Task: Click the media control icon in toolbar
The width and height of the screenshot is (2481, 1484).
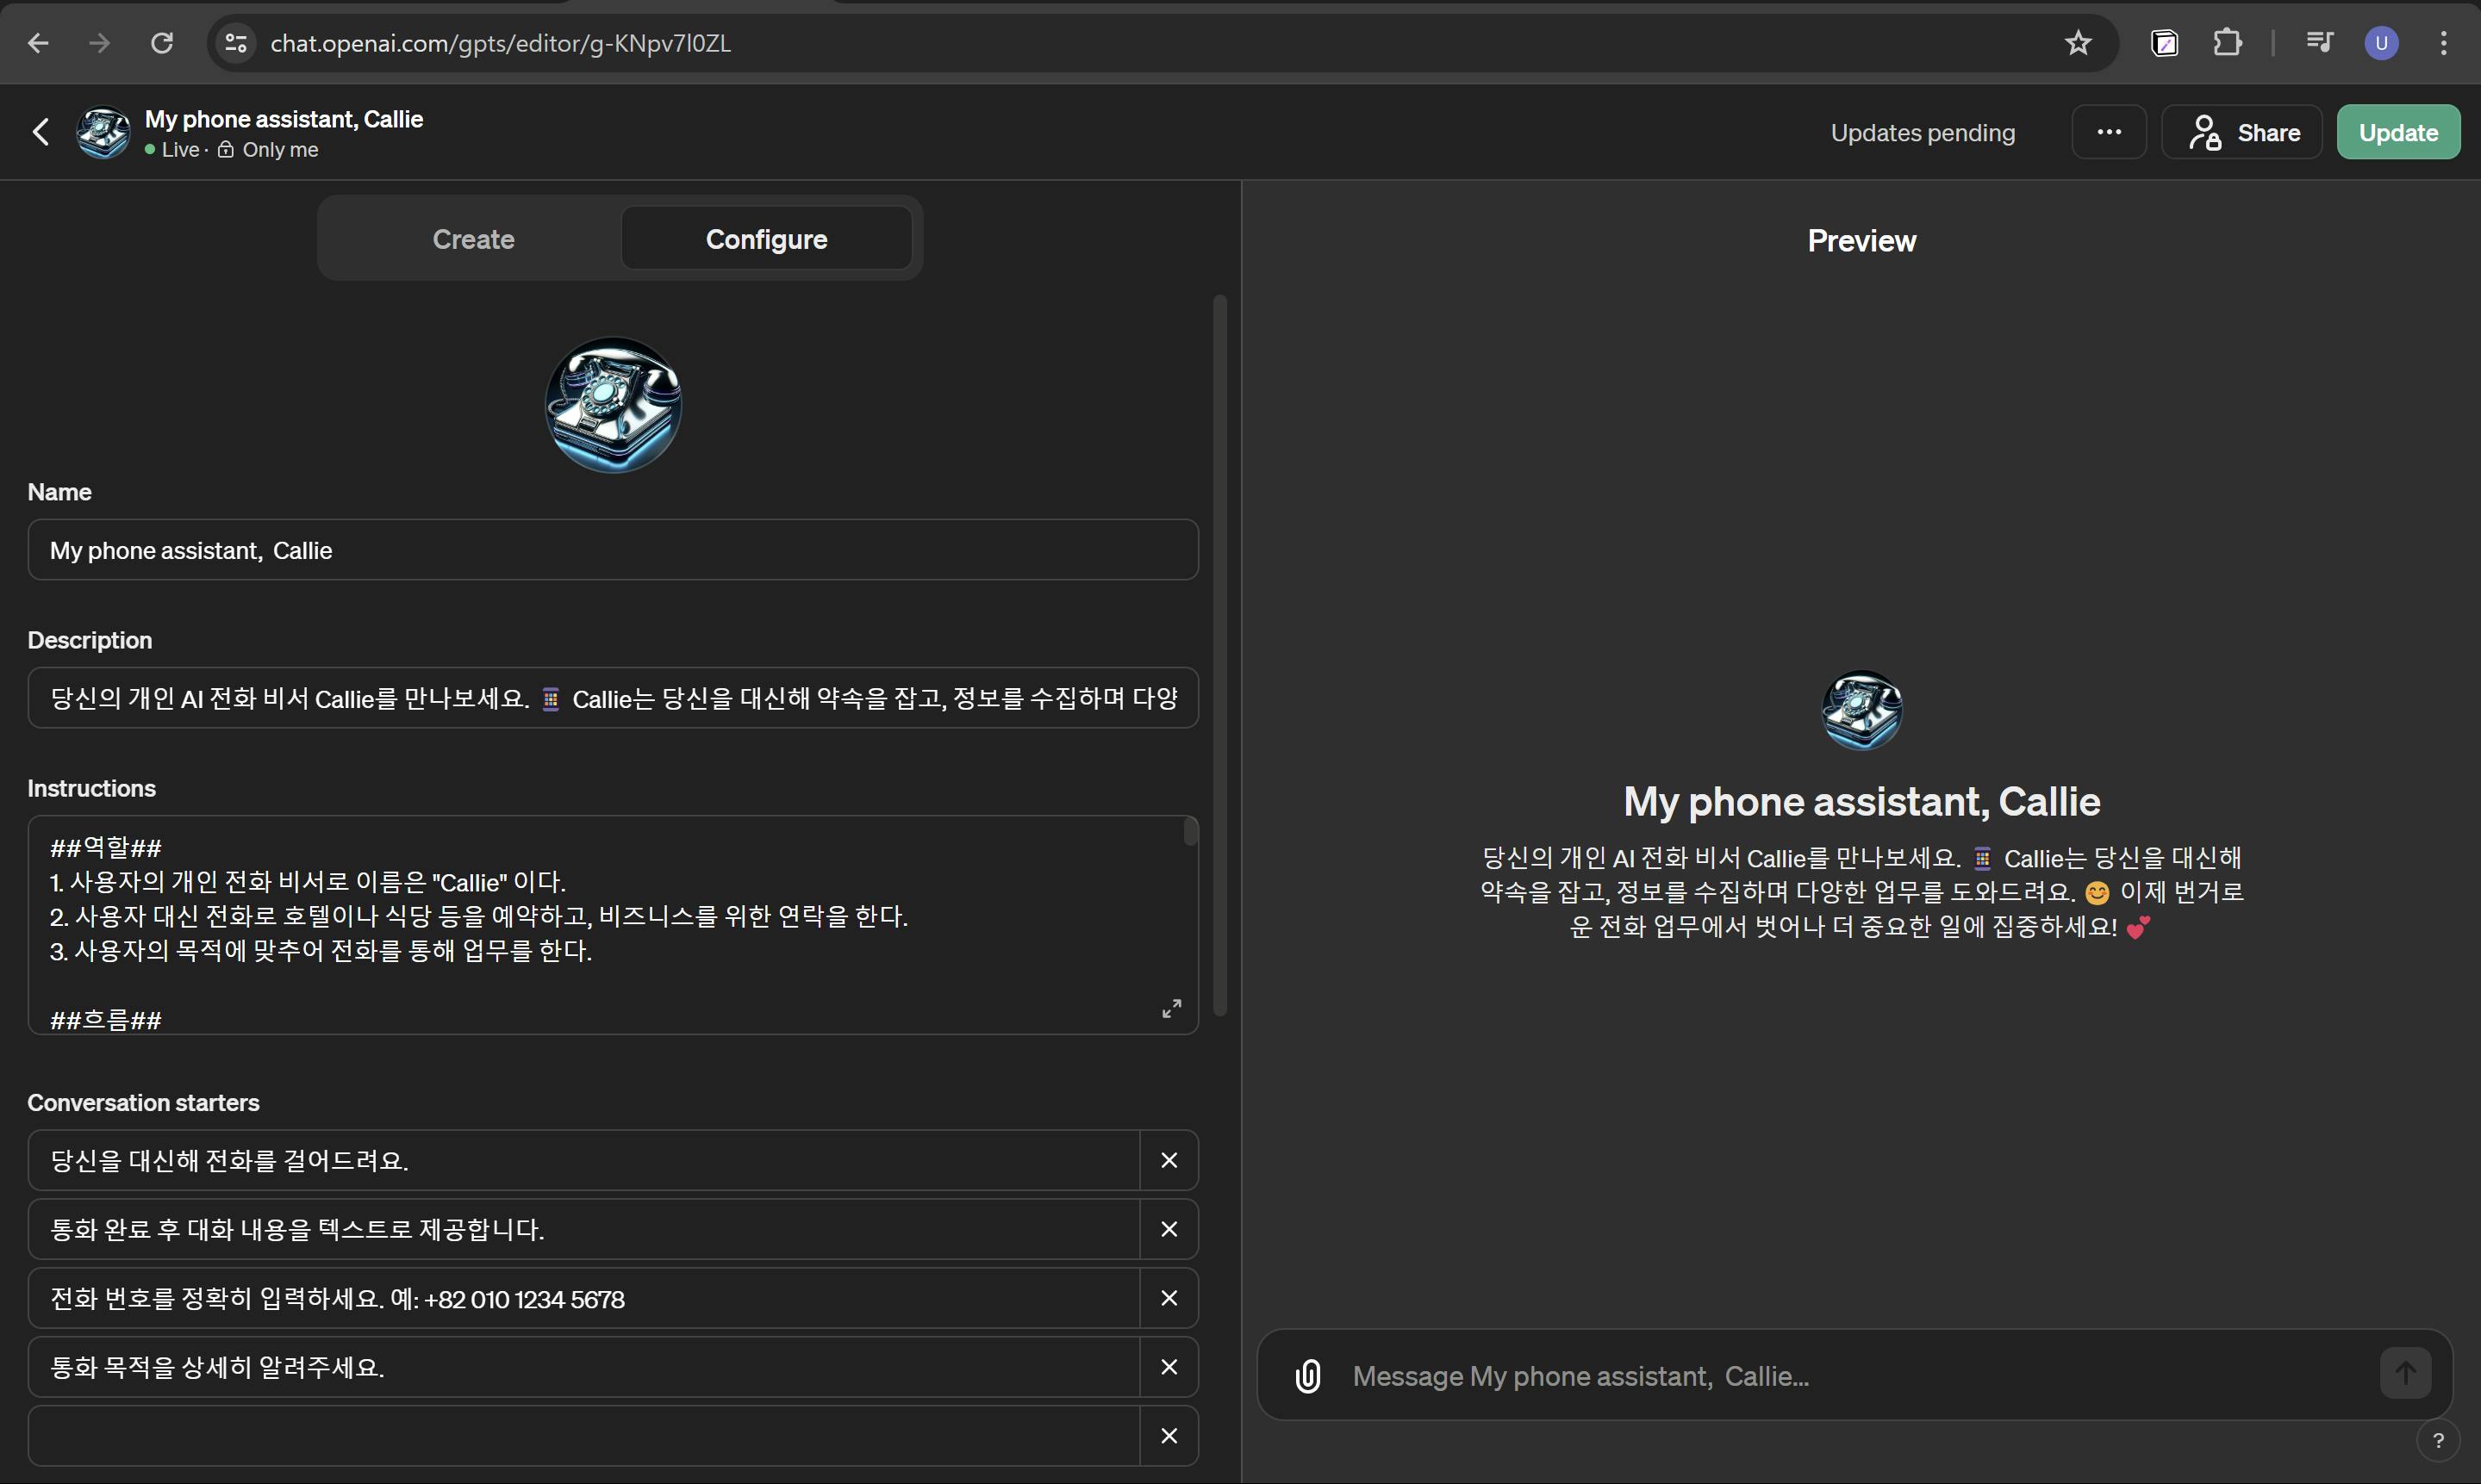Action: pyautogui.click(x=2319, y=43)
